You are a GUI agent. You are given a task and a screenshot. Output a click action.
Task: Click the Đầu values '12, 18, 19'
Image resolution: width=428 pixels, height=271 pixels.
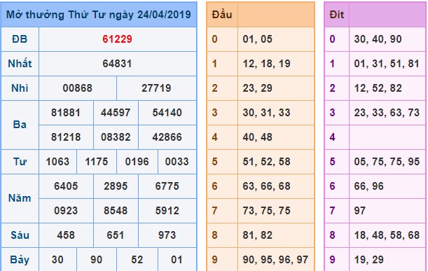click(266, 64)
